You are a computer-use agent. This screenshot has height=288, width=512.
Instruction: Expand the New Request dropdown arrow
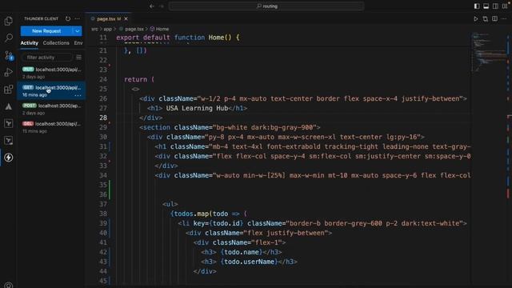click(x=78, y=31)
